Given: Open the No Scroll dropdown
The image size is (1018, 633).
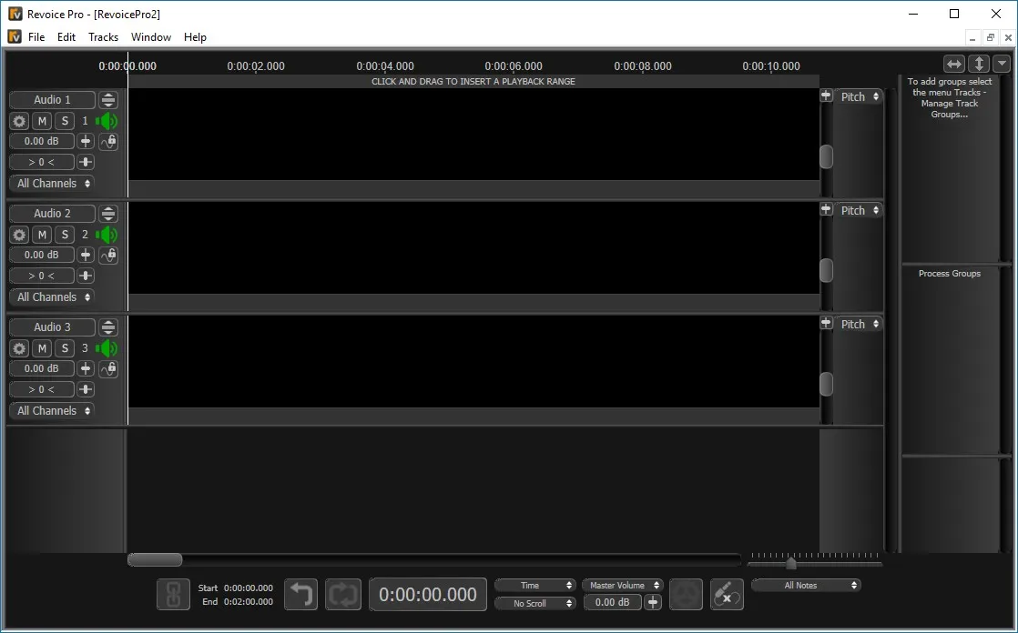Looking at the screenshot, I should point(535,603).
